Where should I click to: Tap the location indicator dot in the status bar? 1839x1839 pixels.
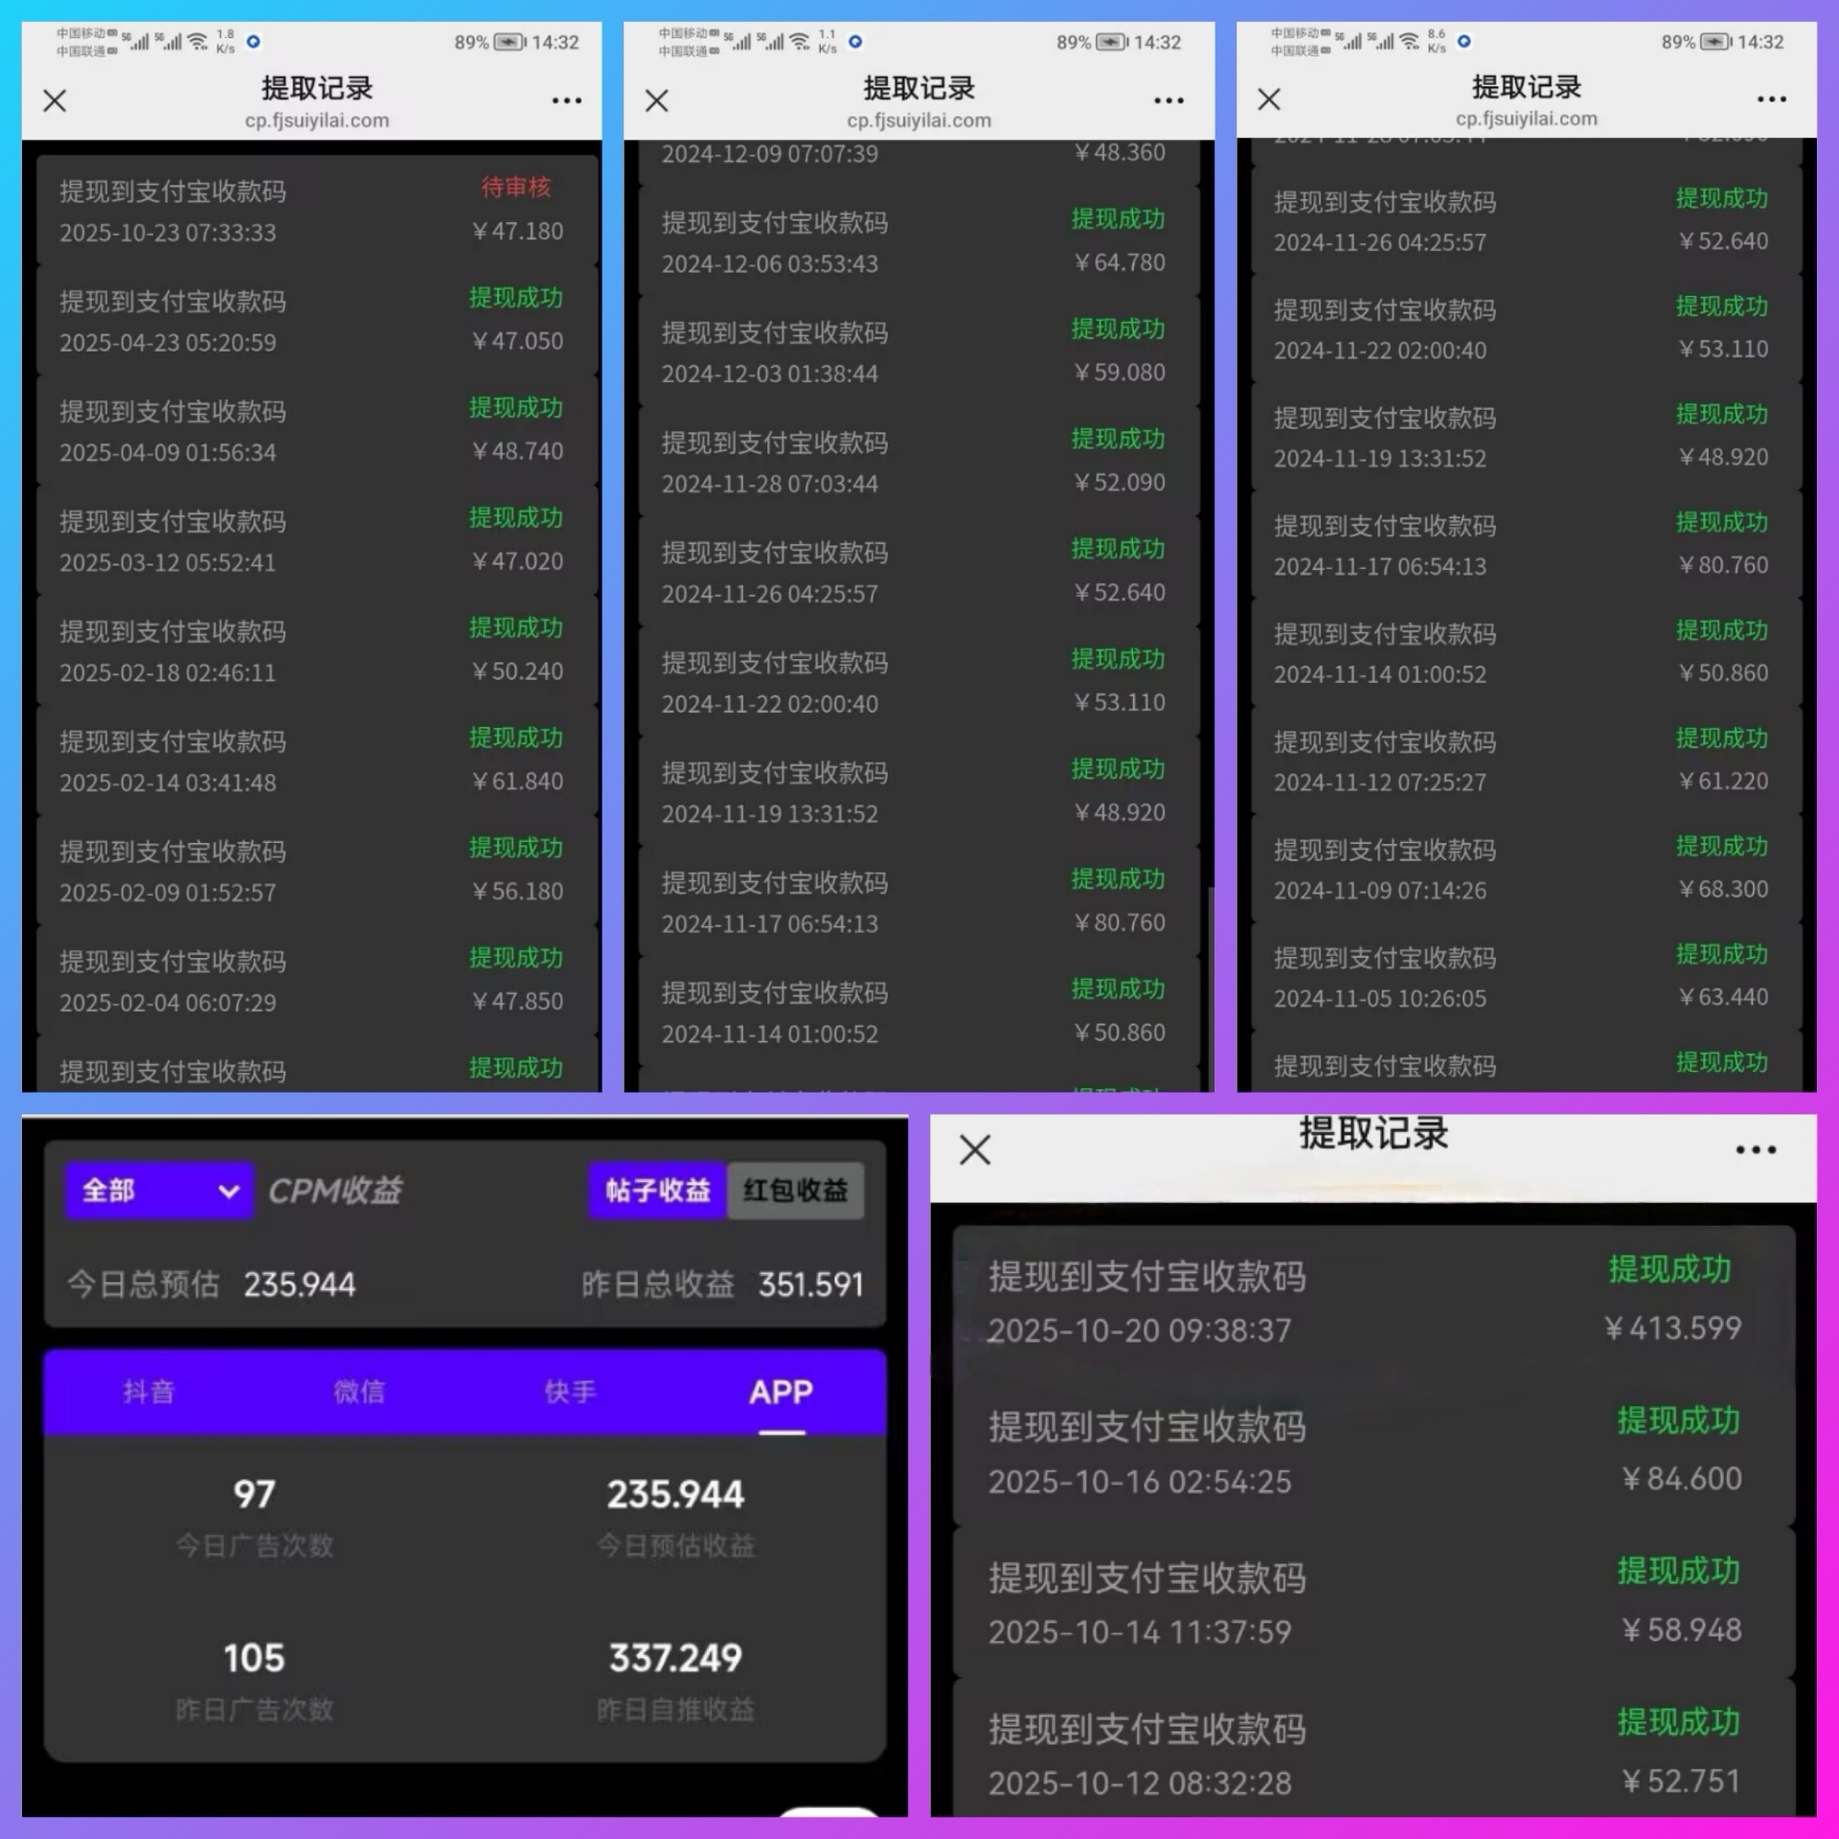pos(254,41)
